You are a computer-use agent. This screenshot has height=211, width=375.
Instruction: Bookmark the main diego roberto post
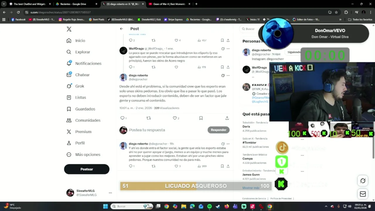(201, 118)
